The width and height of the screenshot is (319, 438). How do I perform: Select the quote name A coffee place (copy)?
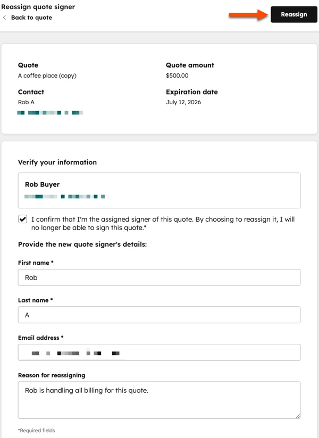click(x=47, y=75)
